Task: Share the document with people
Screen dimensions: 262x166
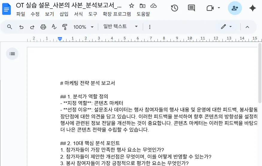Action: tap(235, 8)
